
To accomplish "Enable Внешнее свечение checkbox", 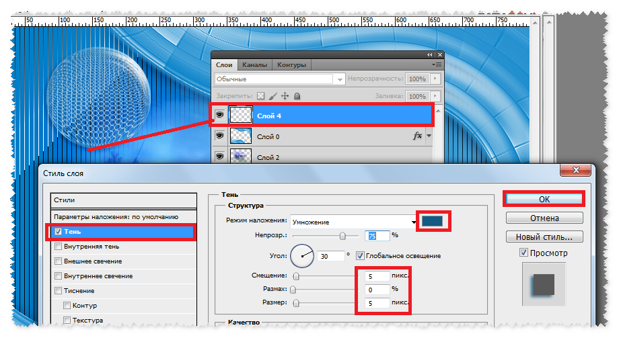I will point(59,261).
